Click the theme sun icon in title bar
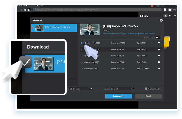Viewport: 182px width, 119px height. point(158,5)
